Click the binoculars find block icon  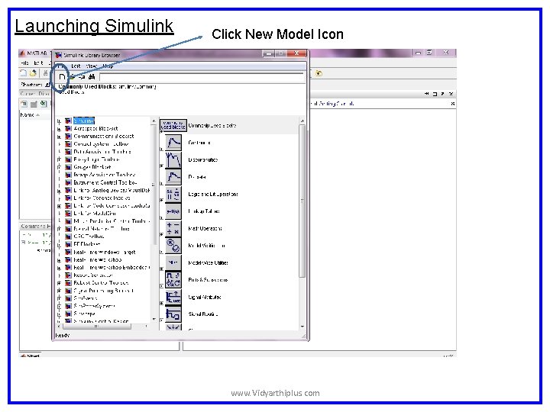[92, 77]
